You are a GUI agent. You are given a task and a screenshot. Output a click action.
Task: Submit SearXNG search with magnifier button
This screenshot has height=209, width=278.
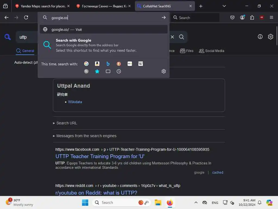coord(182,37)
